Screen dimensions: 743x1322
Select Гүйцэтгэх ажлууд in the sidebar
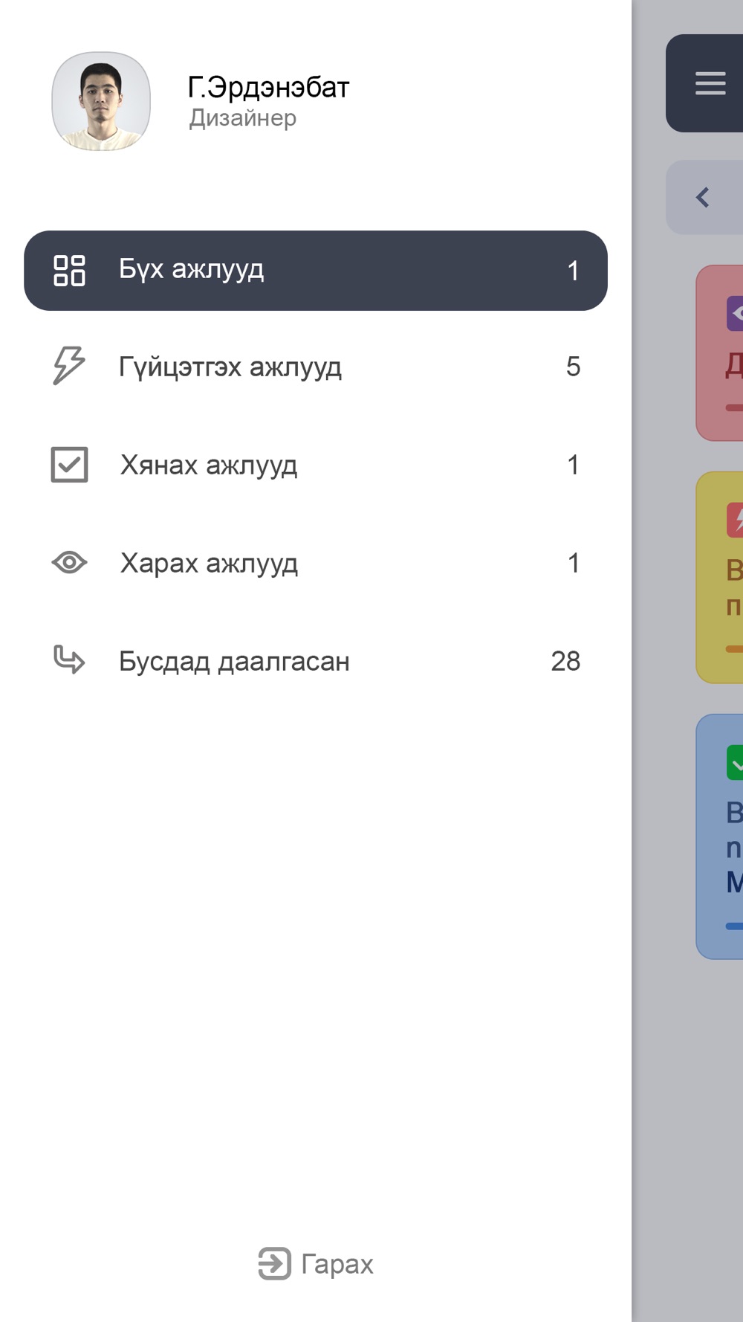click(x=316, y=366)
